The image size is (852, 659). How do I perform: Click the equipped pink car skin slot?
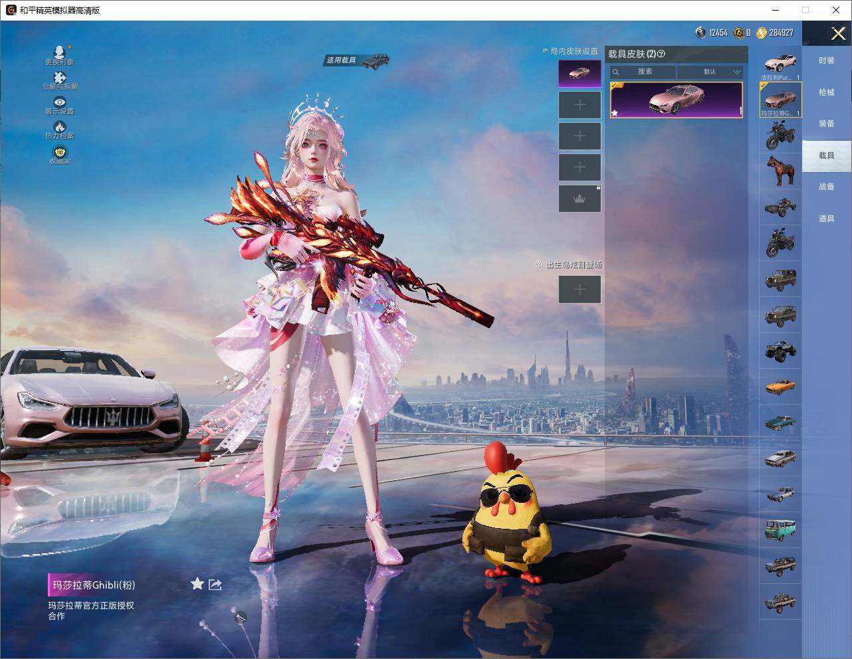[580, 74]
